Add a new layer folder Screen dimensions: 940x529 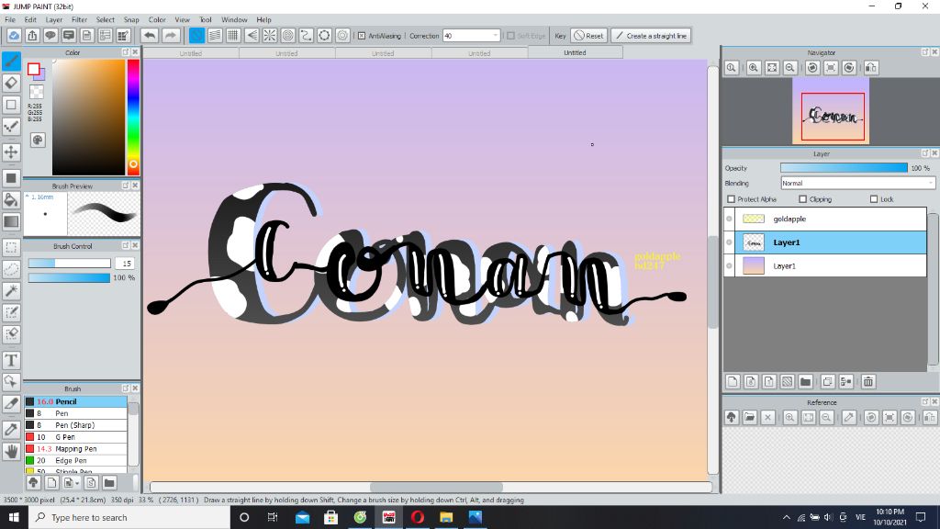(x=806, y=381)
